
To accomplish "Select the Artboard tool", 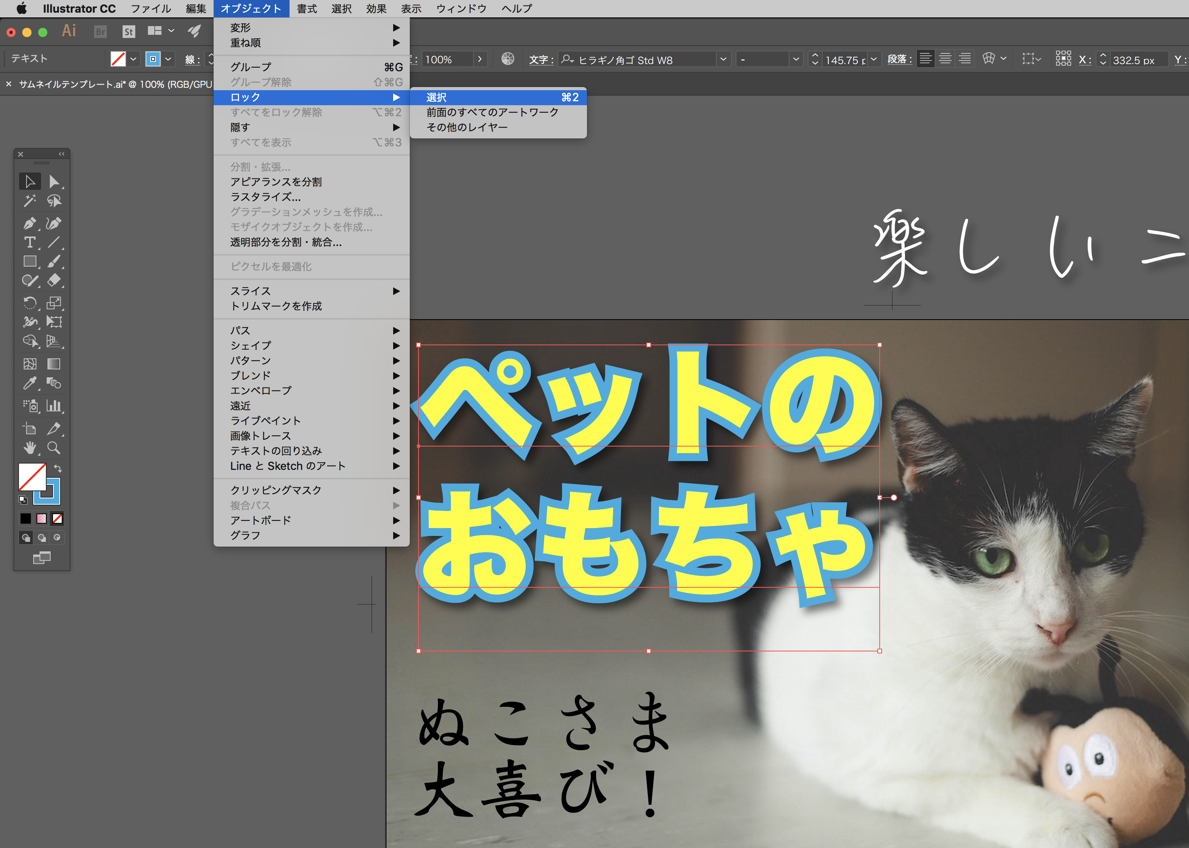I will click(x=30, y=429).
